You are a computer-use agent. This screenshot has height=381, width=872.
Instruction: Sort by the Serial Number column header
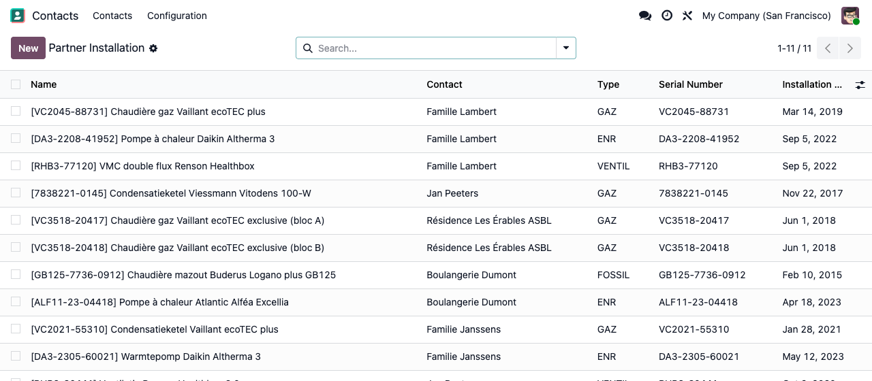[691, 84]
